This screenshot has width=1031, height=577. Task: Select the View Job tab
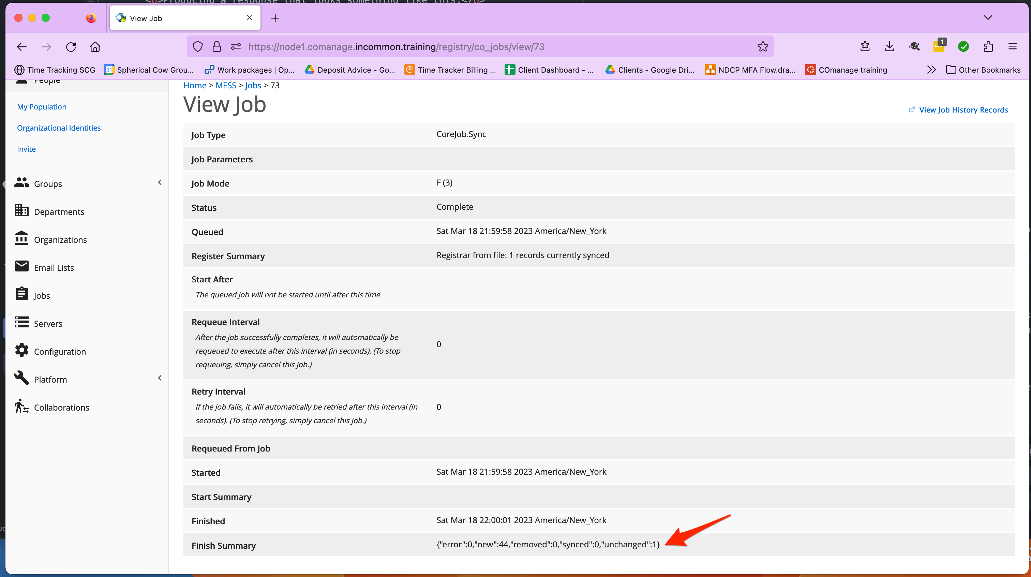[185, 18]
